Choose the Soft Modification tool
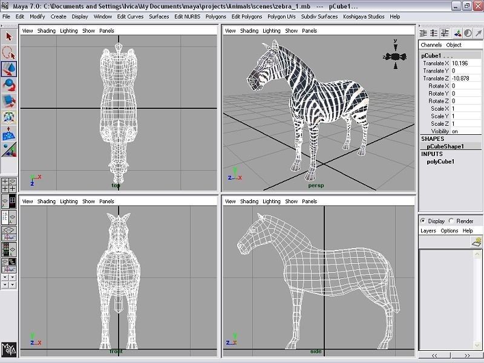 8,133
